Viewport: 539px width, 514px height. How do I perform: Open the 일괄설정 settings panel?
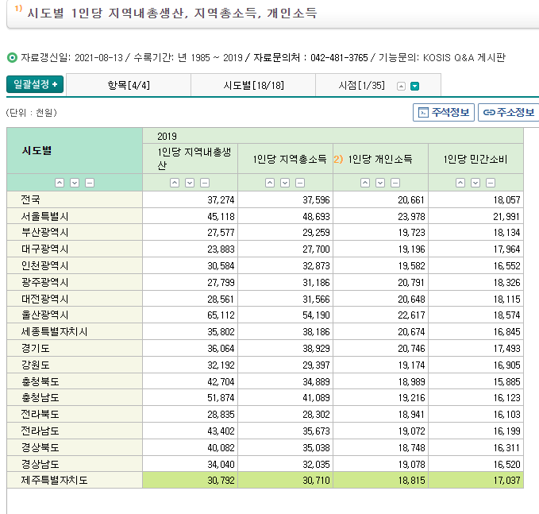(x=35, y=85)
